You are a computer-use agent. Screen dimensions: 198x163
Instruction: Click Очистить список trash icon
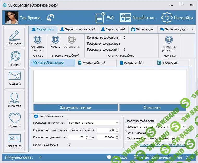(x=38, y=40)
